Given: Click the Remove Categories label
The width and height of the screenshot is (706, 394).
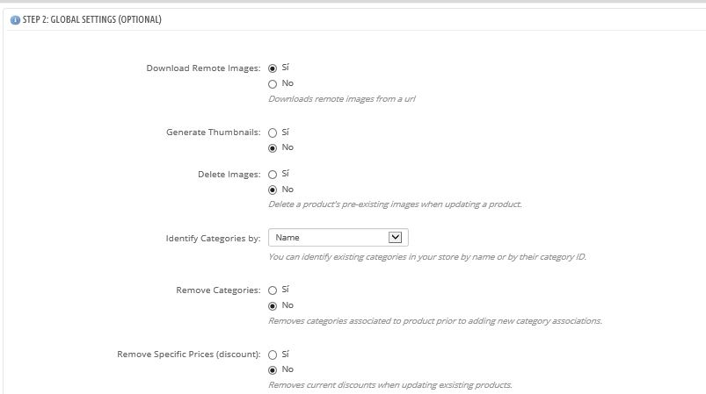Looking at the screenshot, I should click(218, 290).
